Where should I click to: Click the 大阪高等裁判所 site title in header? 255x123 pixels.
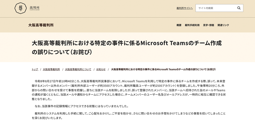coord(41,25)
